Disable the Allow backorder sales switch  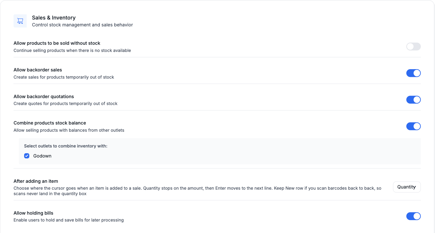pyautogui.click(x=413, y=73)
